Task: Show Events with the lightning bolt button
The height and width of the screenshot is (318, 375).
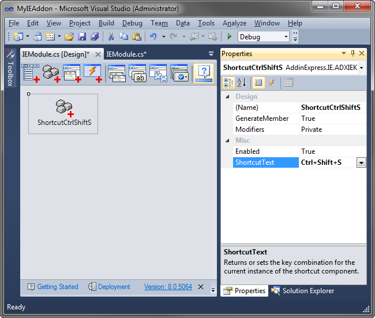Action: pyautogui.click(x=272, y=83)
